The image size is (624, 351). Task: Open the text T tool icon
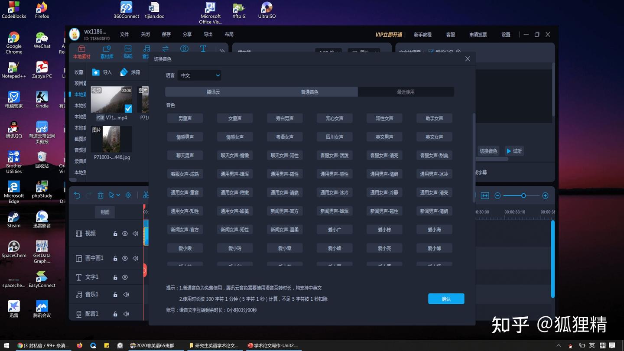point(203,49)
